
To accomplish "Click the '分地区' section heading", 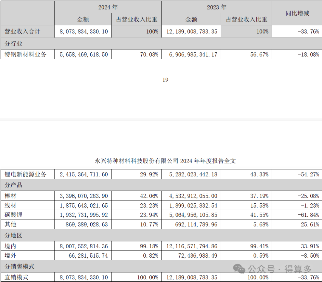I will coord(13,235).
